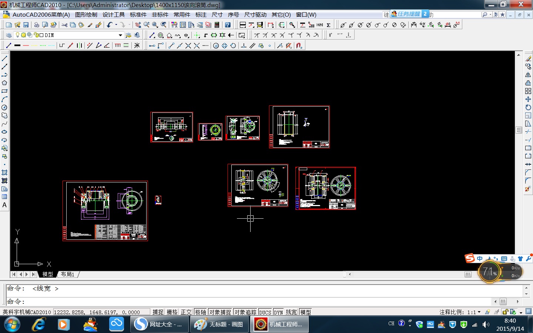533x333 pixels.
Task: Toggle 对象追踪 object tracking
Action: [245, 312]
